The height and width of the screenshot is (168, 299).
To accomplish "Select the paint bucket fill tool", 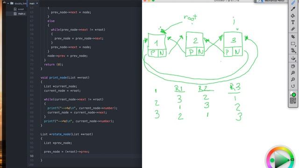I will 293,15.
